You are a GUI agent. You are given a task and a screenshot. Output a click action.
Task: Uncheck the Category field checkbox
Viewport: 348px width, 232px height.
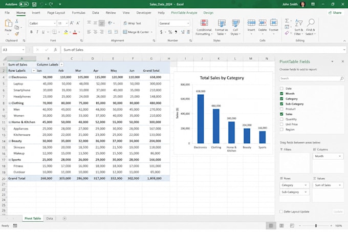281,99
